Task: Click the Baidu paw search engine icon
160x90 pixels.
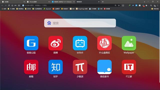Action: 49,23
